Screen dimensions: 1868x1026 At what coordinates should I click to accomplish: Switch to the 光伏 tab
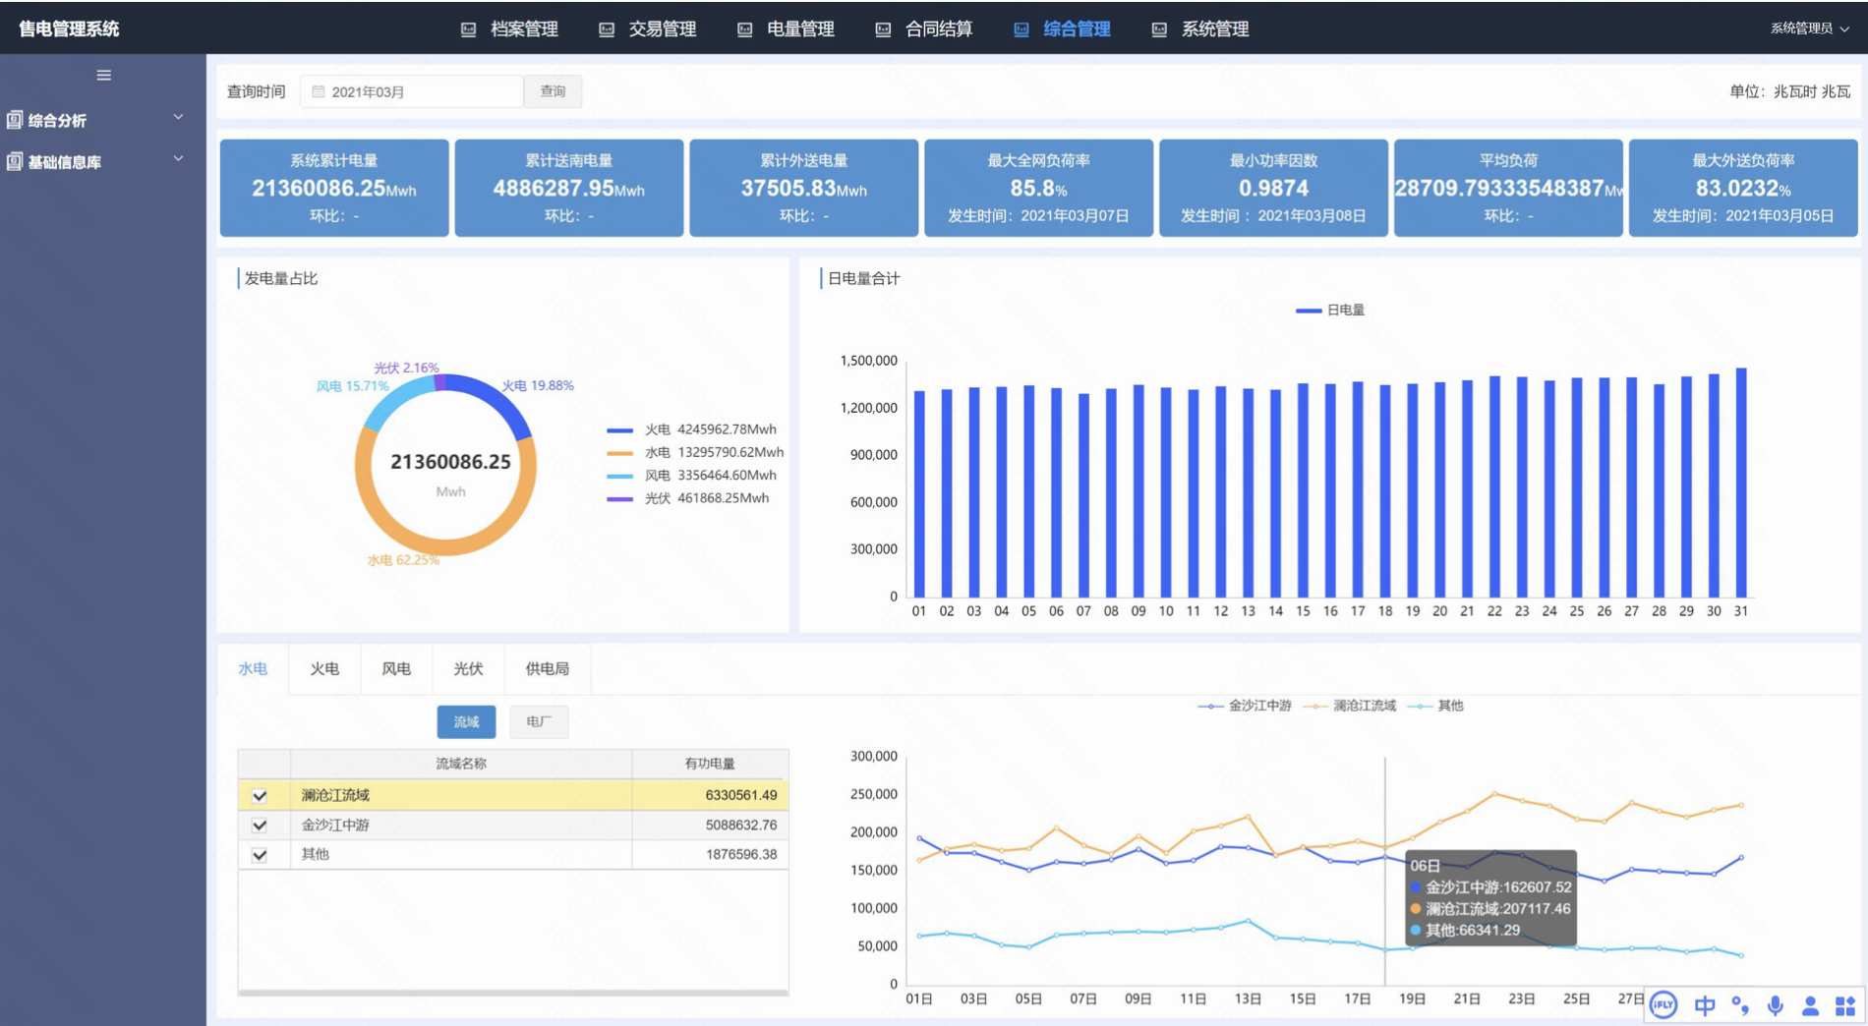[468, 669]
